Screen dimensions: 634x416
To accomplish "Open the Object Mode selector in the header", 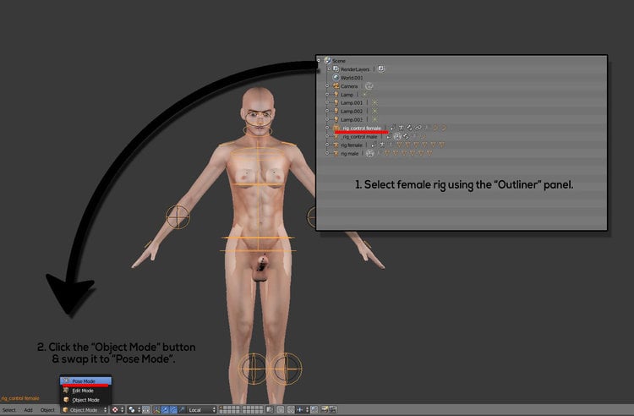I will pyautogui.click(x=85, y=410).
